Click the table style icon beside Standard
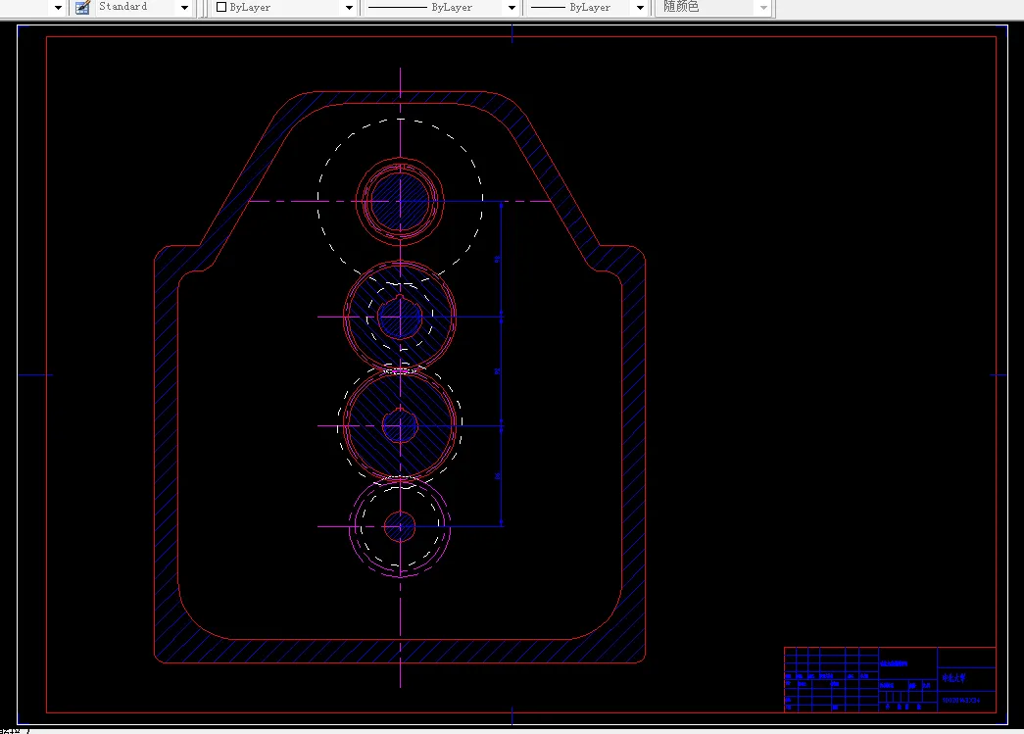Viewport: 1024px width, 734px height. pos(82,7)
